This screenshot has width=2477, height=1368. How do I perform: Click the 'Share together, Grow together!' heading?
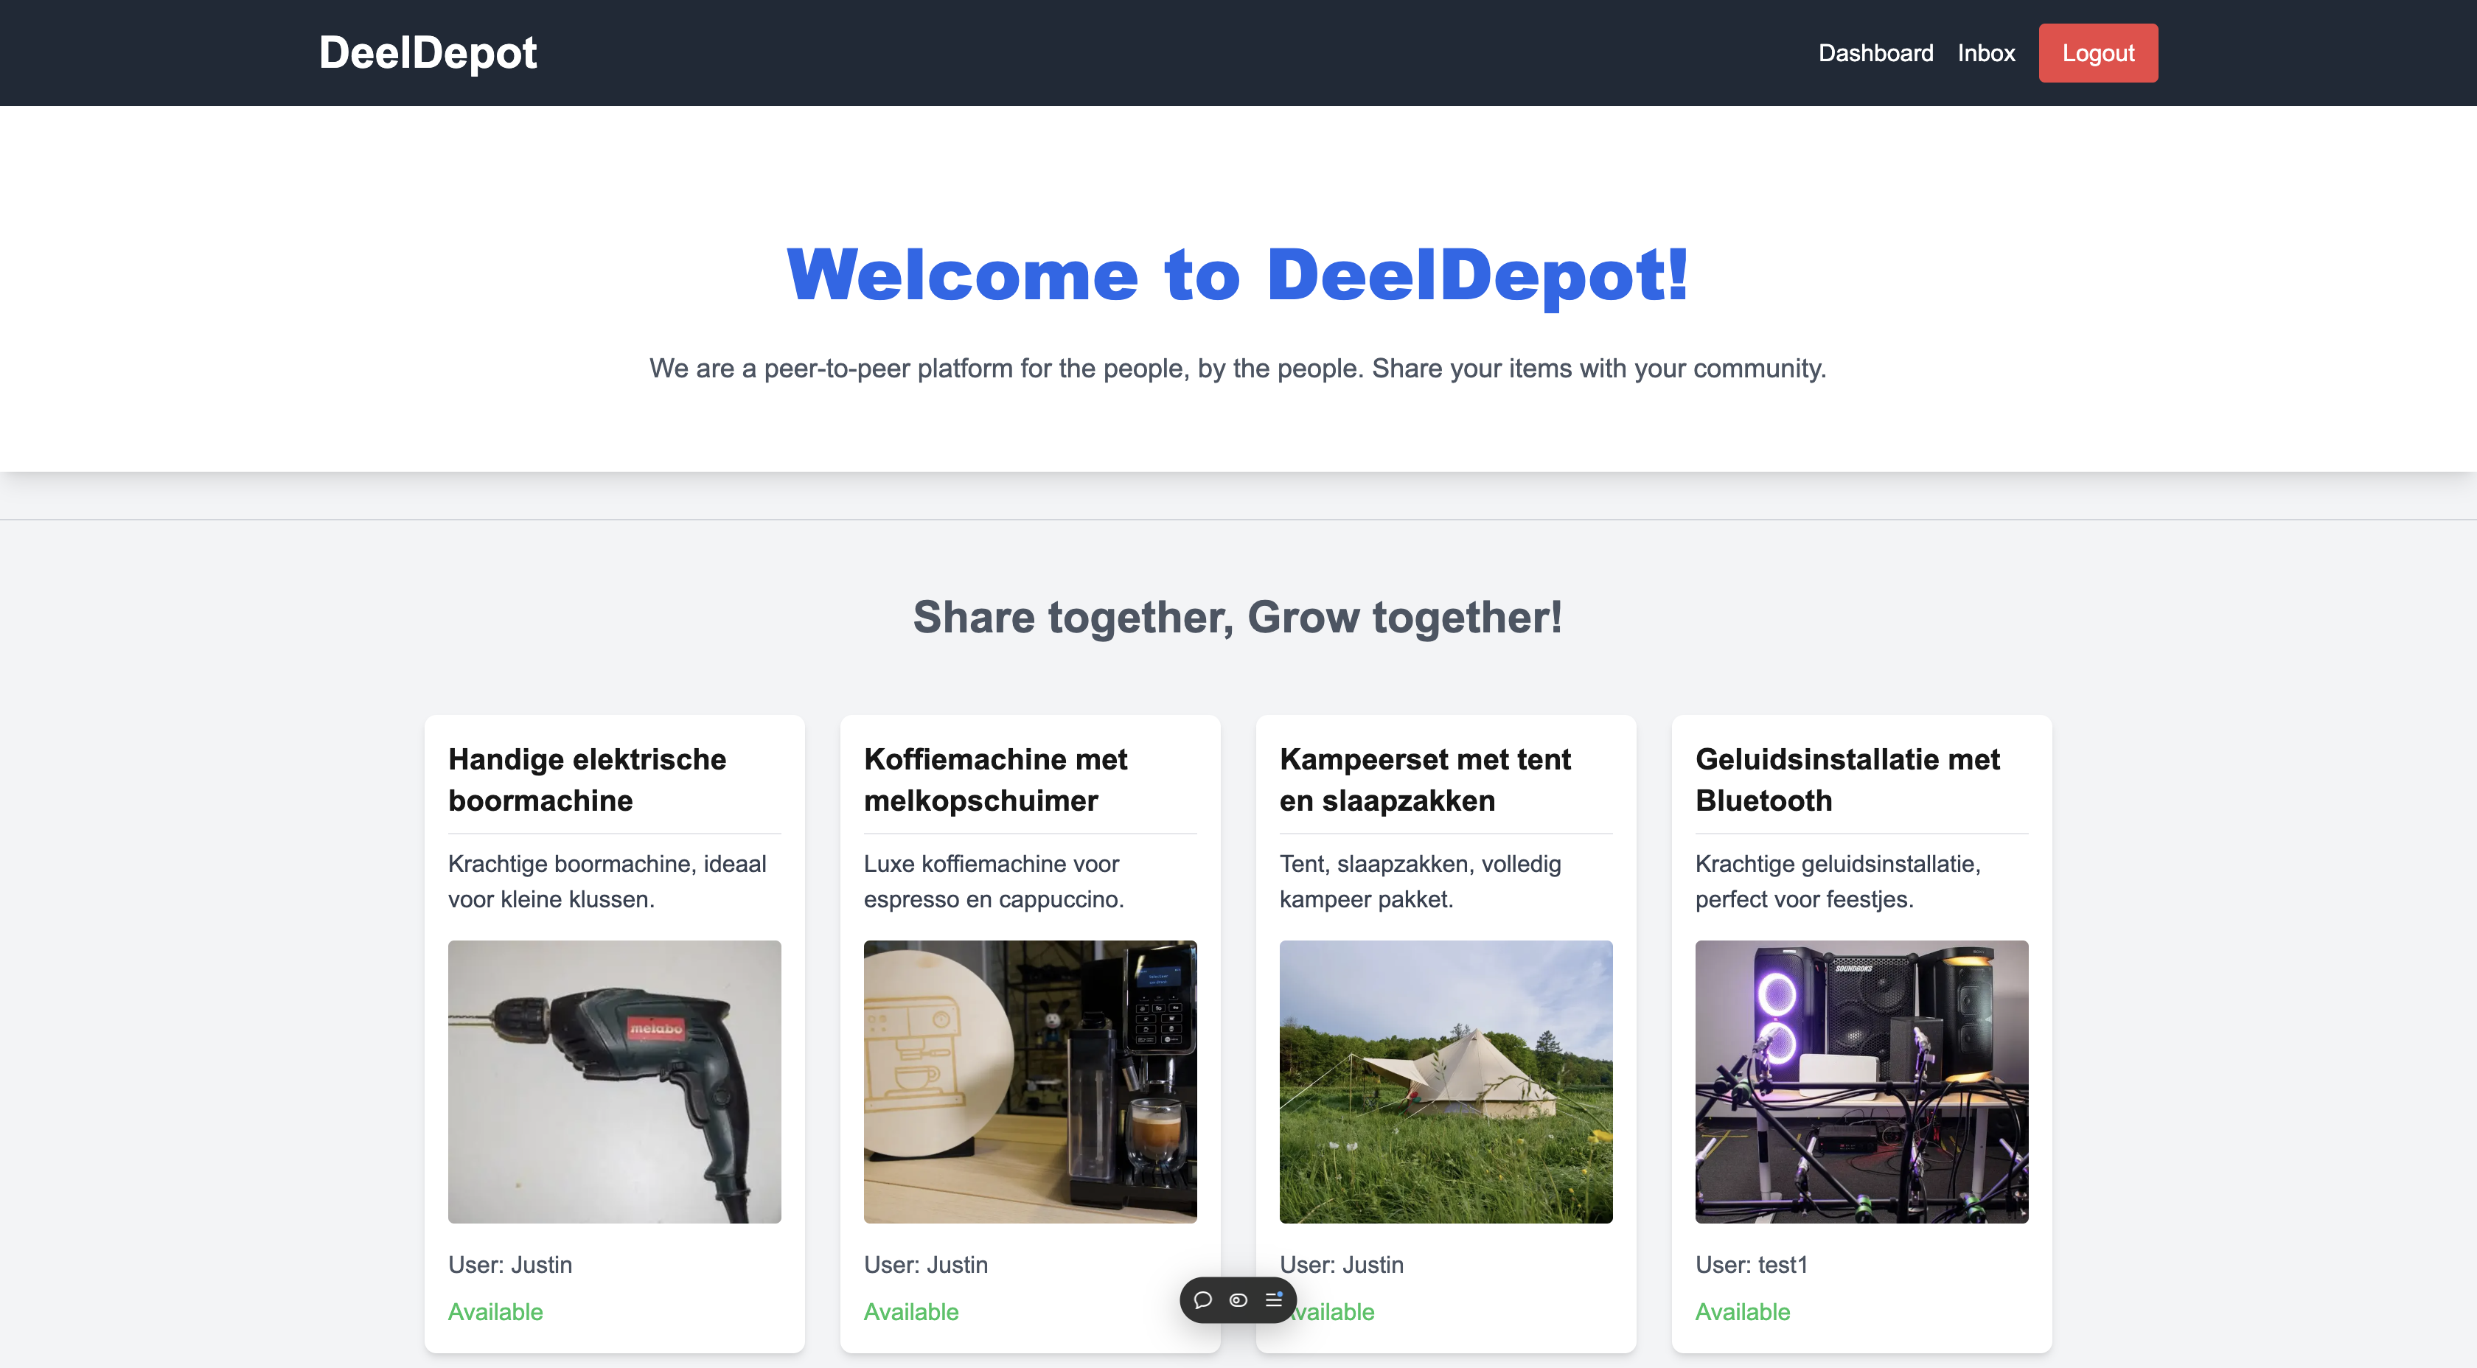tap(1238, 617)
